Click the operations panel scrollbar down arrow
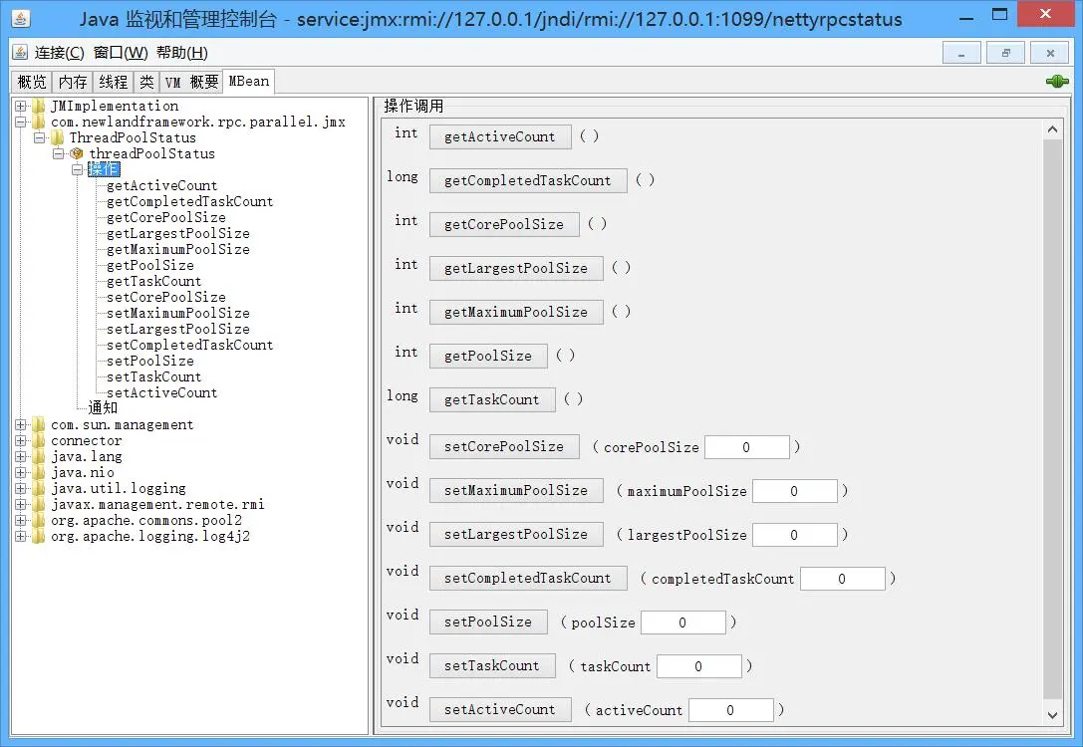Image resolution: width=1083 pixels, height=747 pixels. [x=1052, y=715]
